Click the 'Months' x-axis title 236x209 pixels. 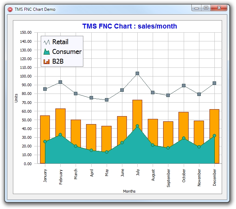pos(129,191)
